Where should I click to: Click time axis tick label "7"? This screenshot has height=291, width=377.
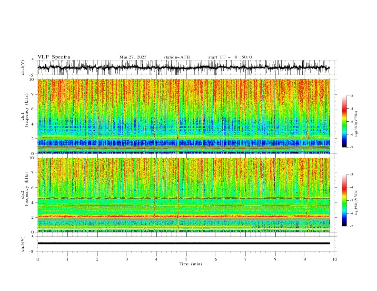[x=246, y=259]
